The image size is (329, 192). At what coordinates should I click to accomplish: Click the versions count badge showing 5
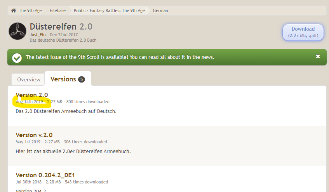81,79
